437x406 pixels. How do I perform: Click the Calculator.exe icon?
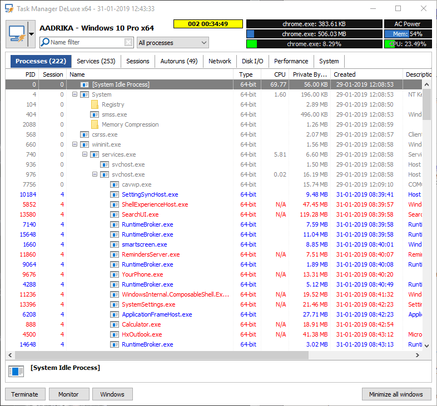click(x=115, y=325)
